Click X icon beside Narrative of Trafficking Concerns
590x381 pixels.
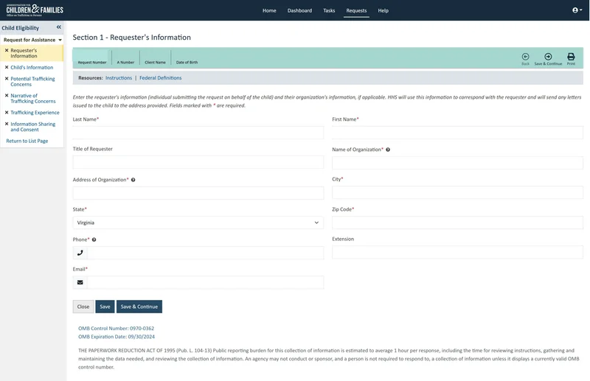[7, 96]
